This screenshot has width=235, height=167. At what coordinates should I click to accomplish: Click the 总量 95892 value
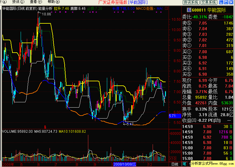click(x=201, y=97)
